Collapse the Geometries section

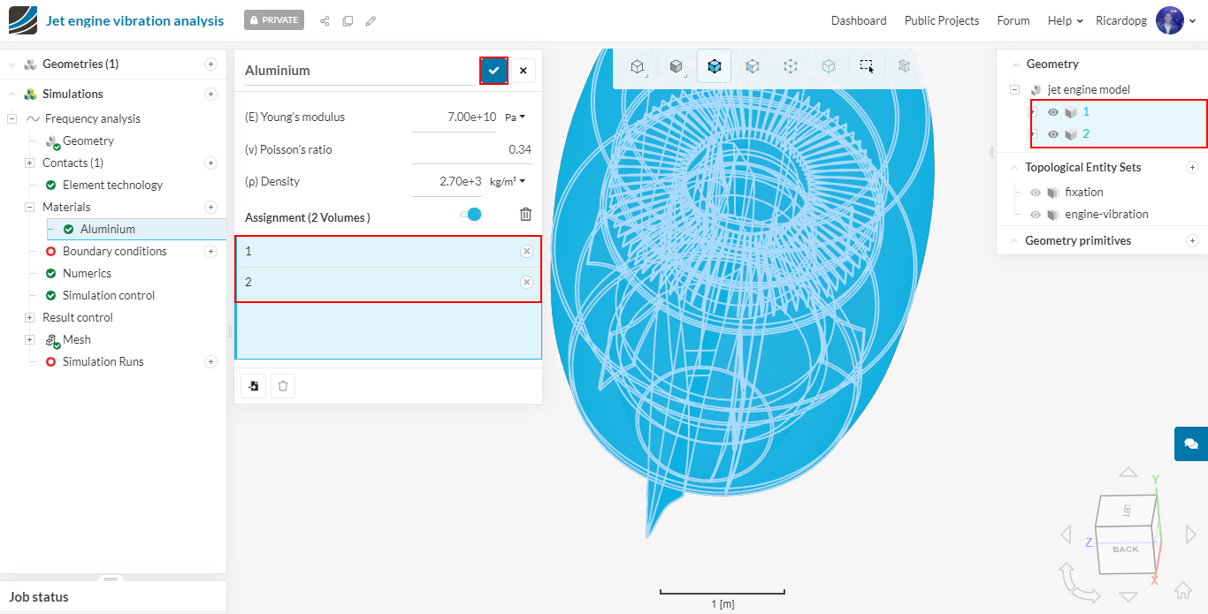tap(11, 64)
